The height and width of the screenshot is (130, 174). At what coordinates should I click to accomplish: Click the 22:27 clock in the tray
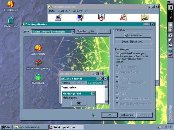point(168,127)
